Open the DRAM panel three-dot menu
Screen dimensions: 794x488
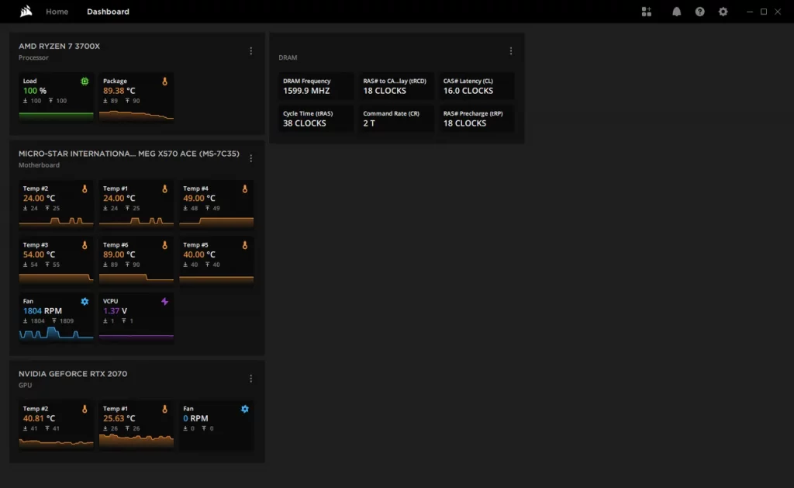[x=510, y=51]
